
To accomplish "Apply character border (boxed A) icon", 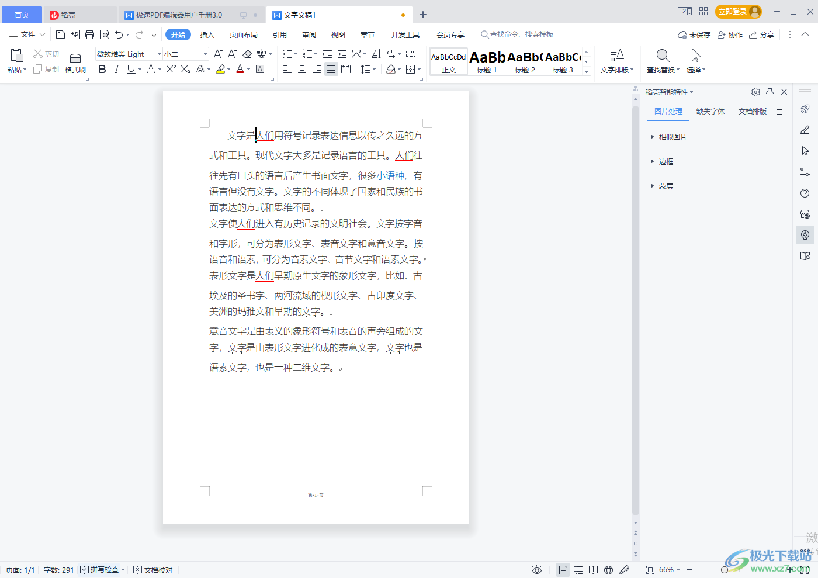I will 260,69.
